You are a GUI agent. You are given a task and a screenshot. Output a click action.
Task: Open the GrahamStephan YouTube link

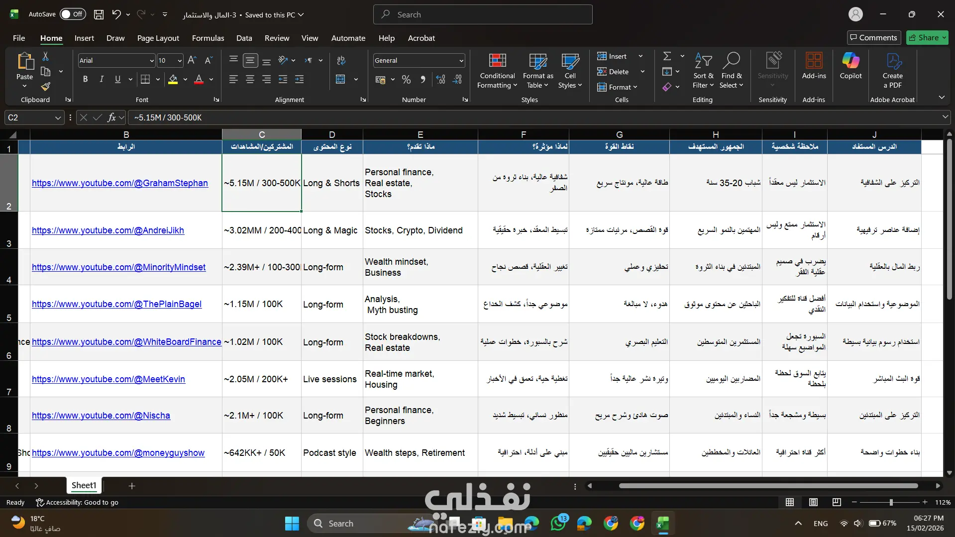[120, 183]
